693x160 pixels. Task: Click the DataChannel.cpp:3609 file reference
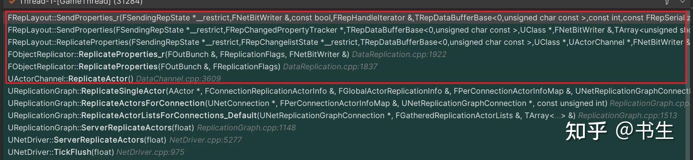(178, 79)
